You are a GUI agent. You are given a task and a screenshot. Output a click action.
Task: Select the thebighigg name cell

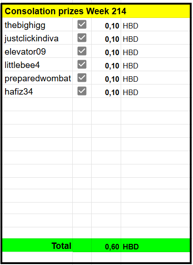37,24
